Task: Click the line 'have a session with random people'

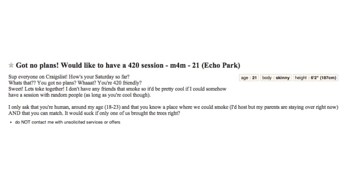Action: [x=80, y=95]
